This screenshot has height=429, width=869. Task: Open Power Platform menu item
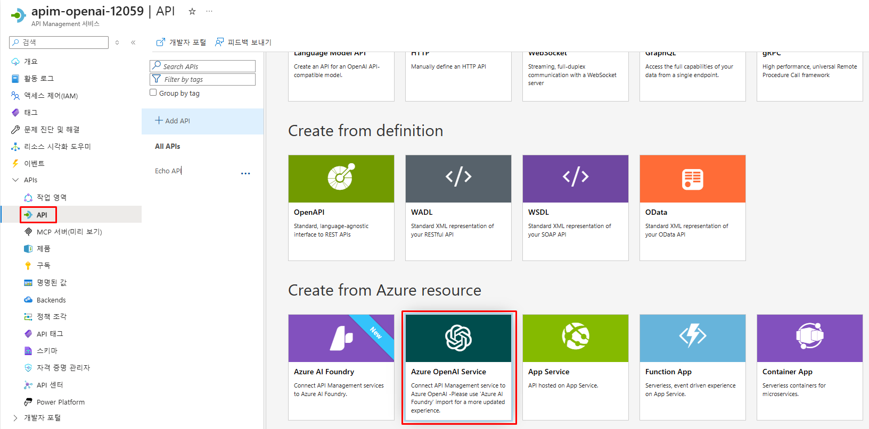coord(60,402)
